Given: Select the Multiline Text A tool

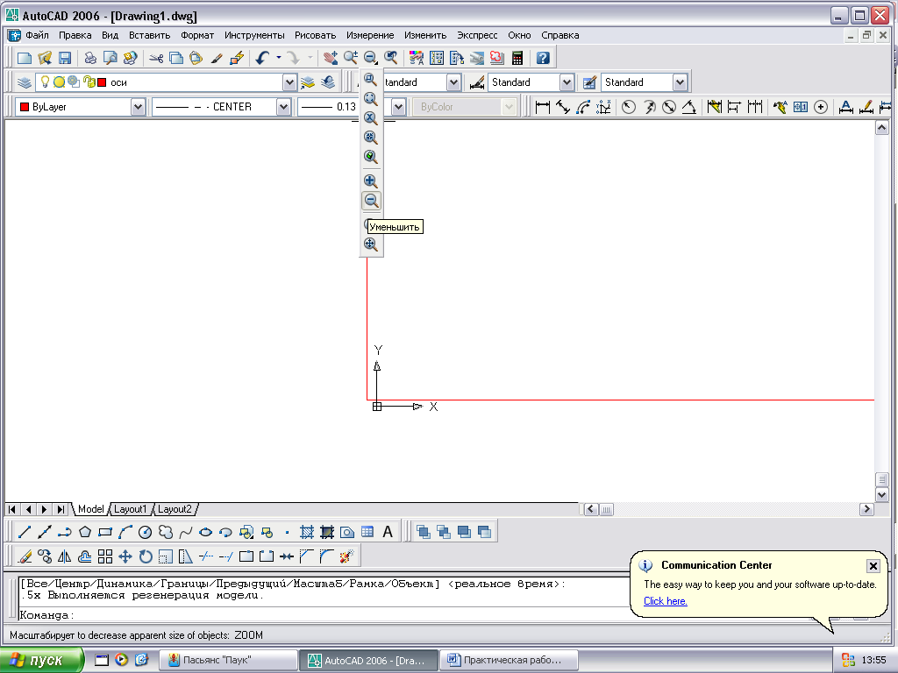Looking at the screenshot, I should coord(388,532).
